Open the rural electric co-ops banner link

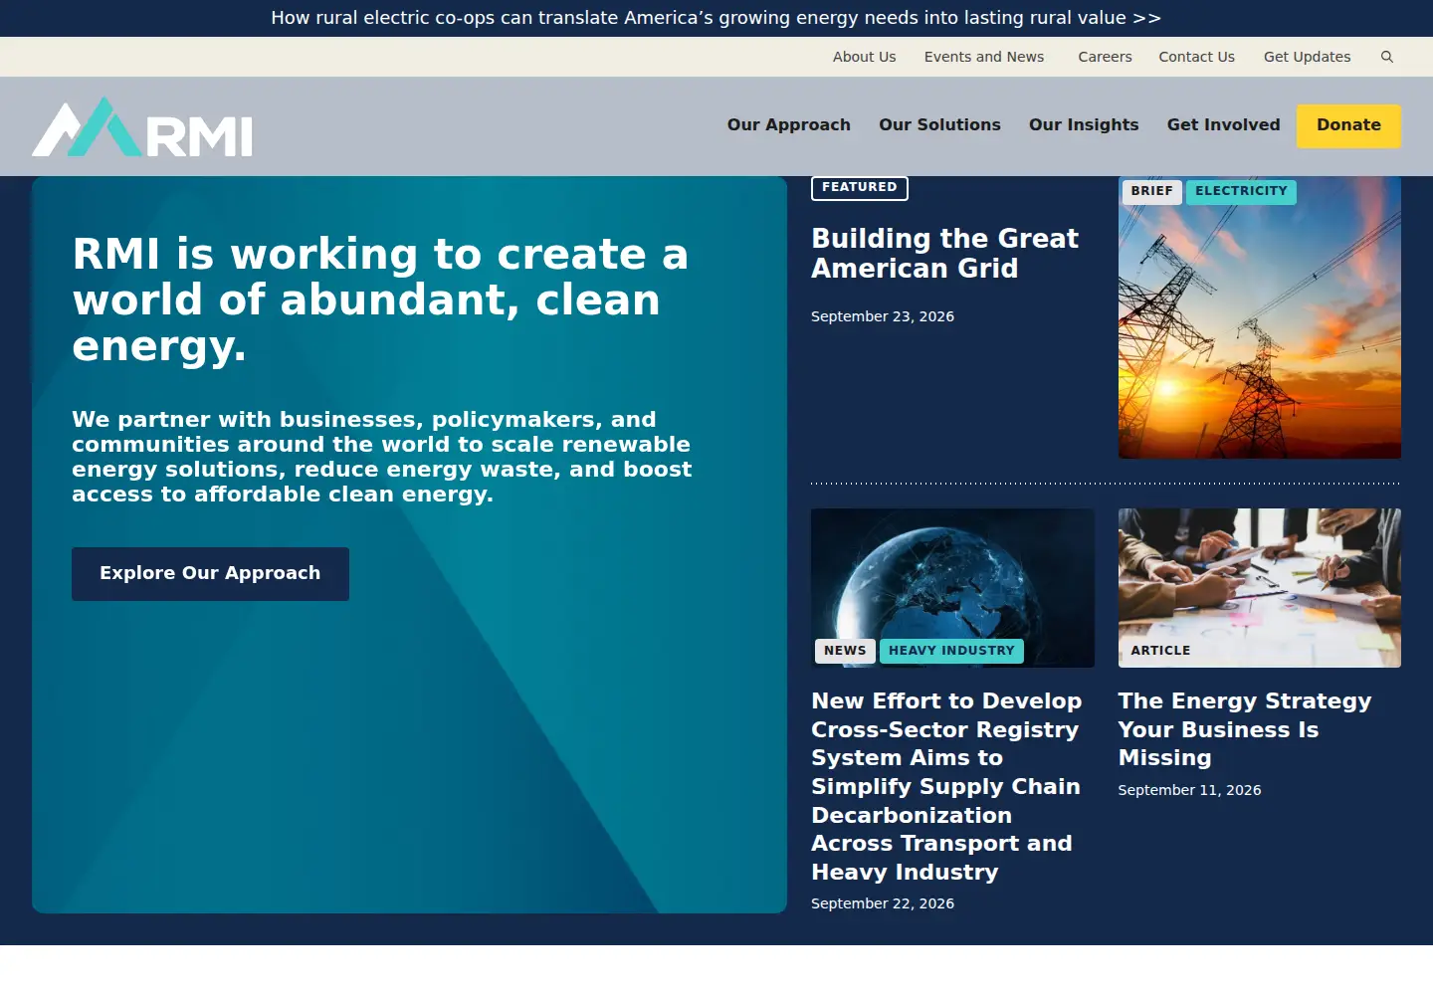coord(716,18)
